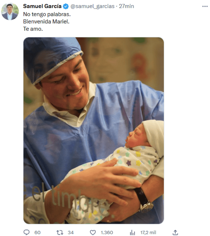Click the 'Te amo.' text line
210x236 pixels.
point(33,29)
